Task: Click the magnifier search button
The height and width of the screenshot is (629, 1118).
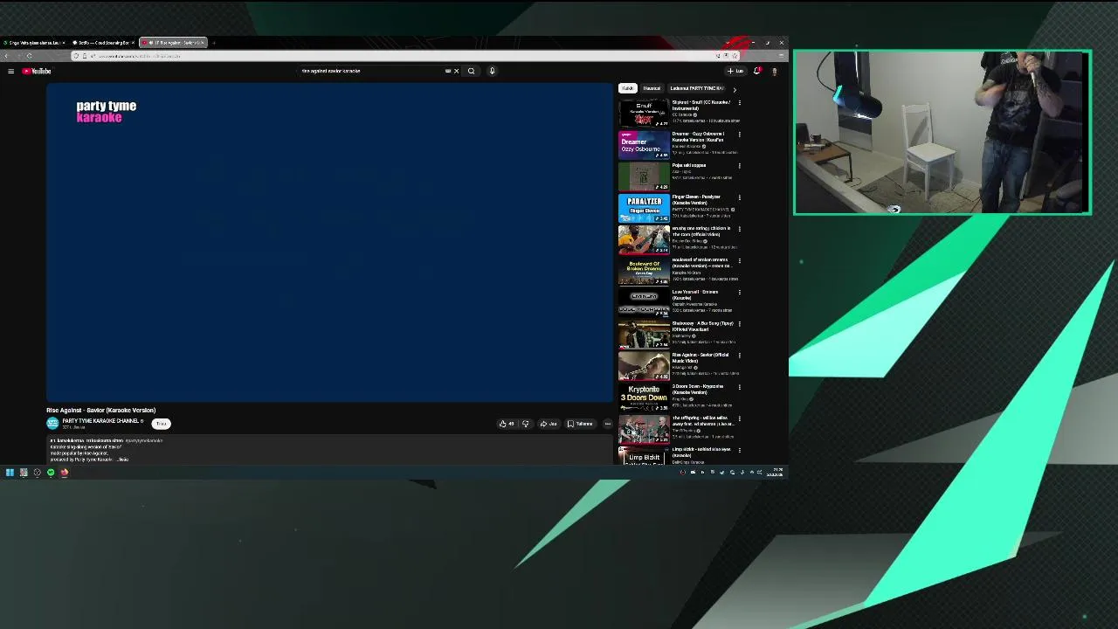Action: (471, 71)
